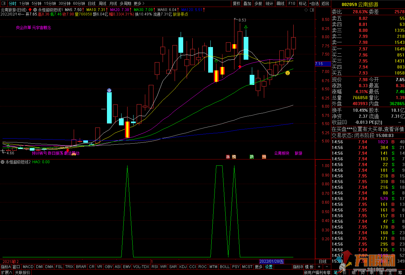Switch to 1分钟 period

tap(24, 3)
